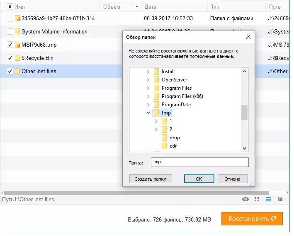
Task: Click the preview eye icon
Action: [x=245, y=199]
